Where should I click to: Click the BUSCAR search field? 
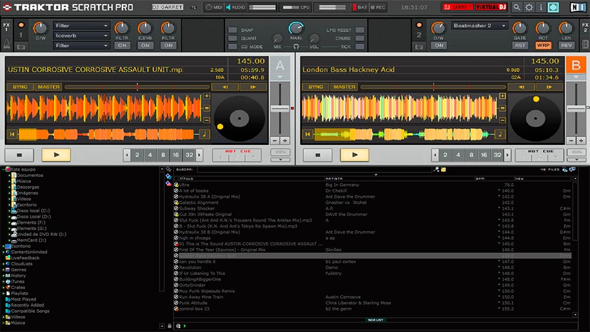click(x=314, y=170)
